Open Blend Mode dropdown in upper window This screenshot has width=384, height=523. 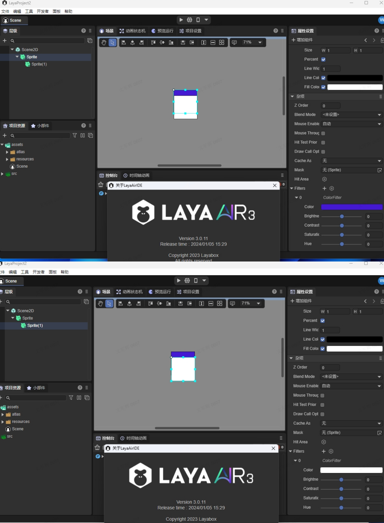pos(351,115)
